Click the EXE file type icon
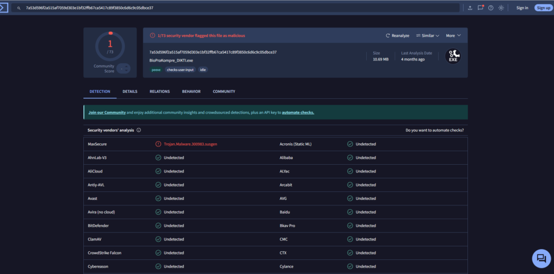 (453, 57)
